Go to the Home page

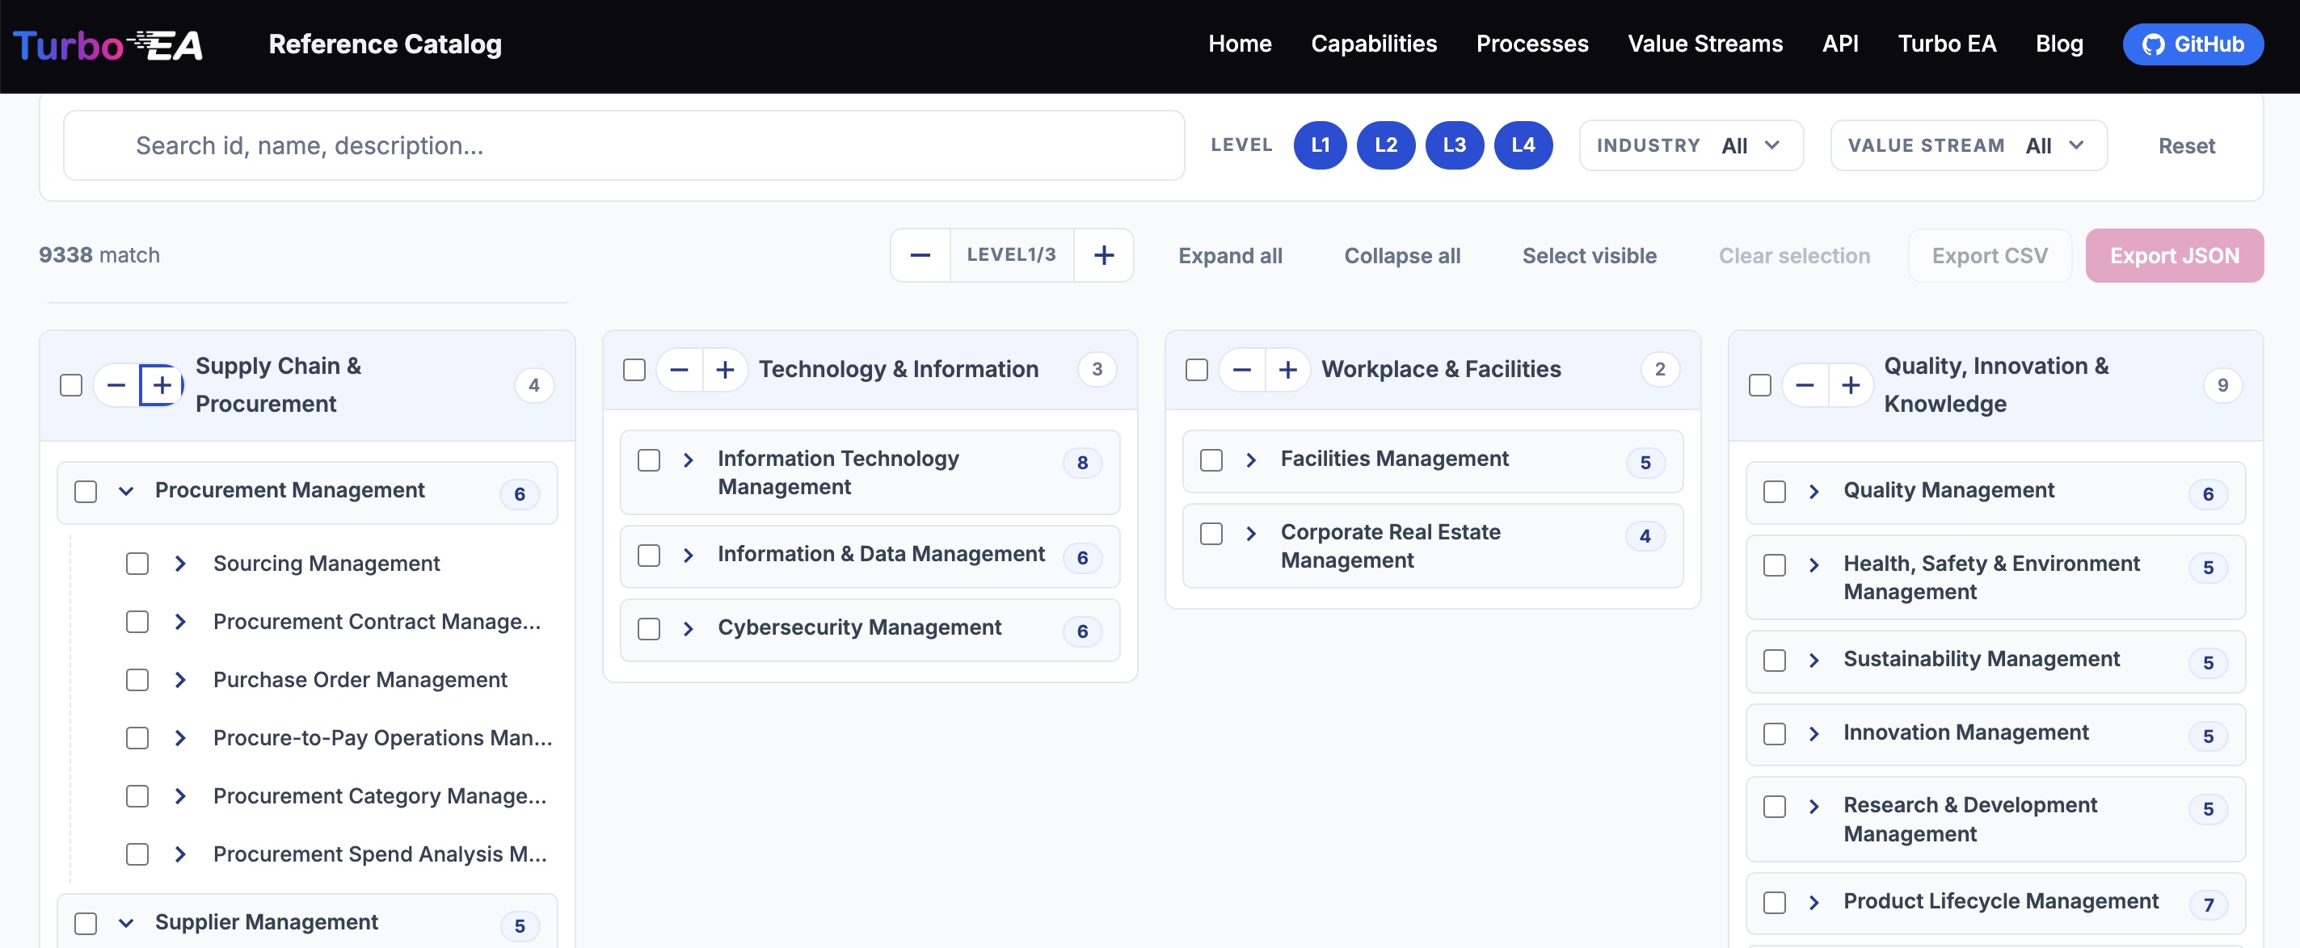1239,44
